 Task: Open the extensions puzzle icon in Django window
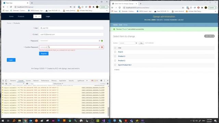coord(202,8)
